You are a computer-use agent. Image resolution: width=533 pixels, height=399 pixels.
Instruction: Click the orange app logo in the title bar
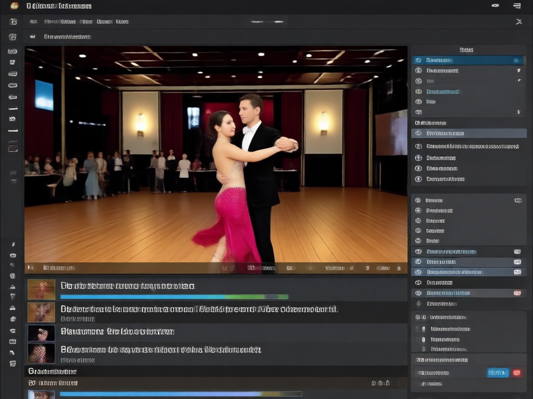click(x=14, y=6)
